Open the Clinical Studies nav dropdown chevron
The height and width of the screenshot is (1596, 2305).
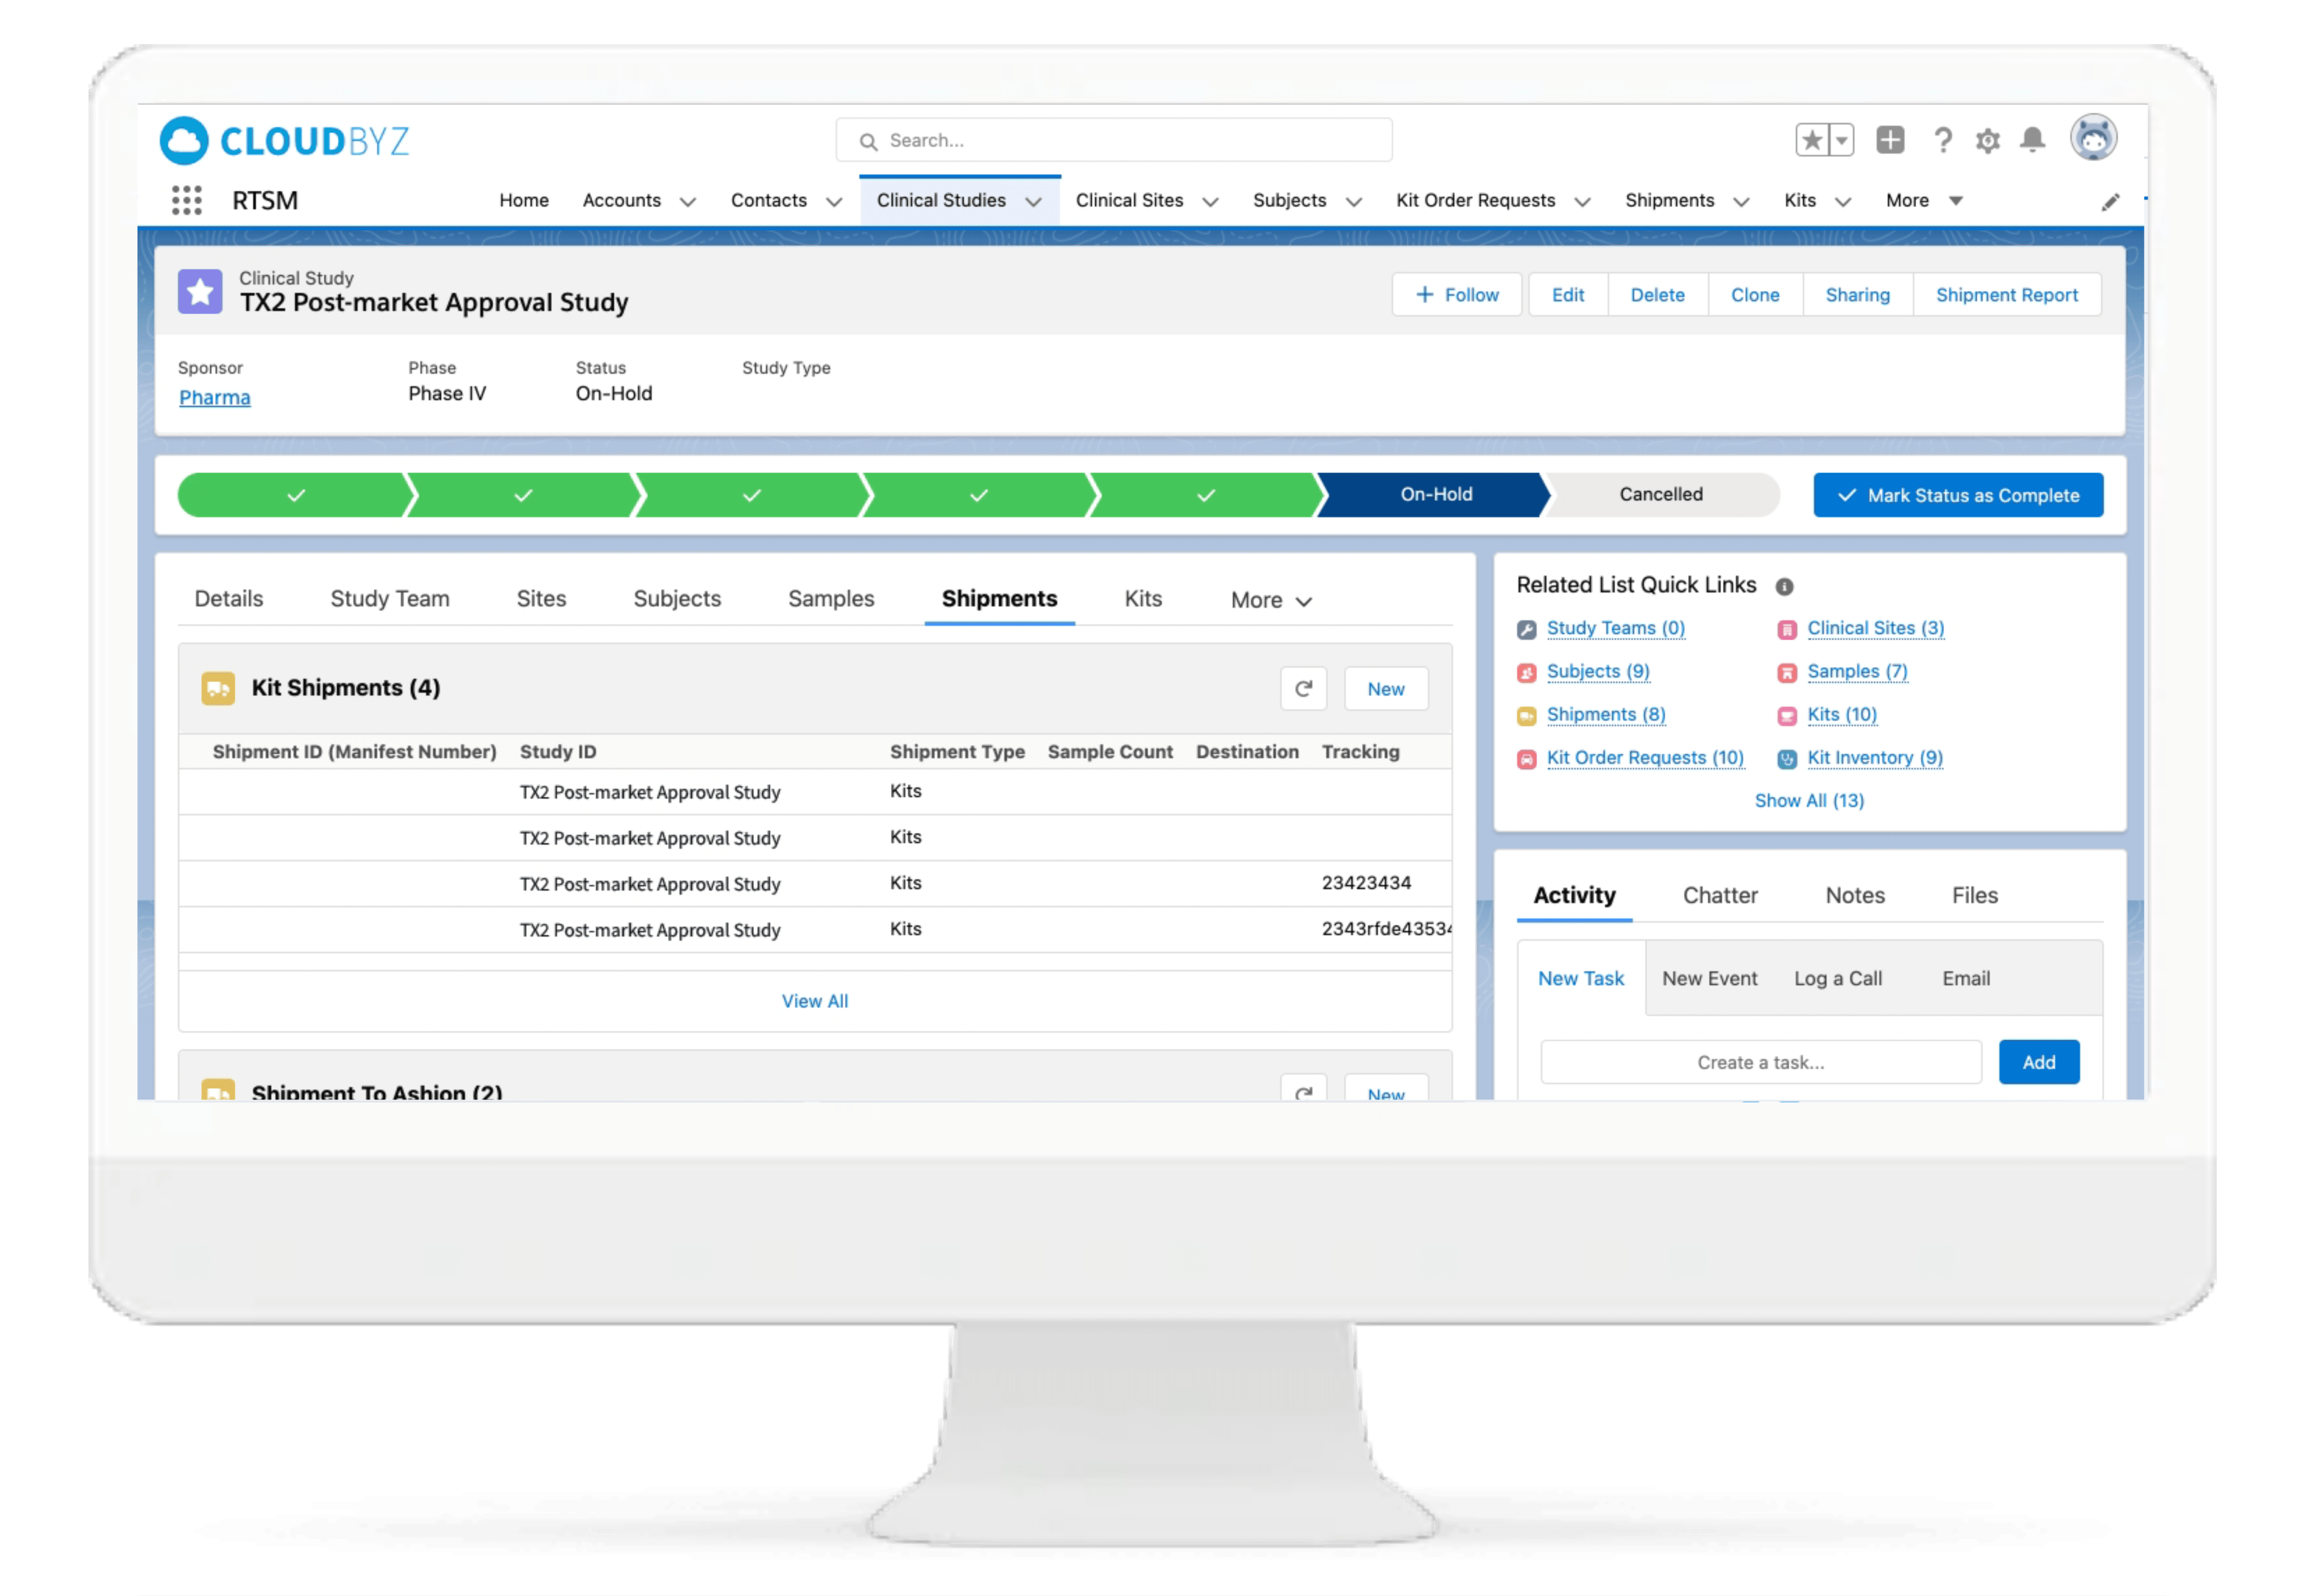coord(1034,202)
